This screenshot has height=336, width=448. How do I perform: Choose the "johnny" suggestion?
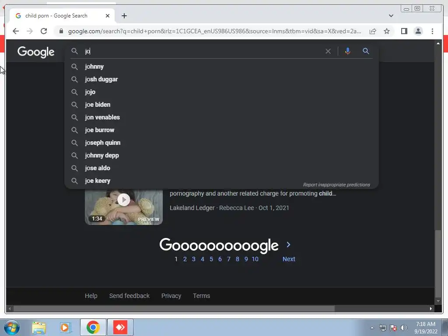point(221,66)
